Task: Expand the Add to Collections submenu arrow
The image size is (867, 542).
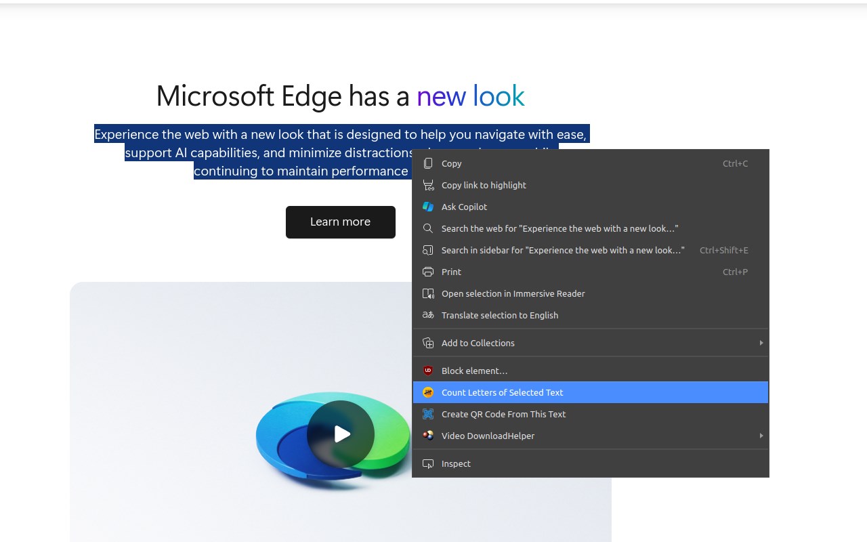Action: (x=761, y=343)
